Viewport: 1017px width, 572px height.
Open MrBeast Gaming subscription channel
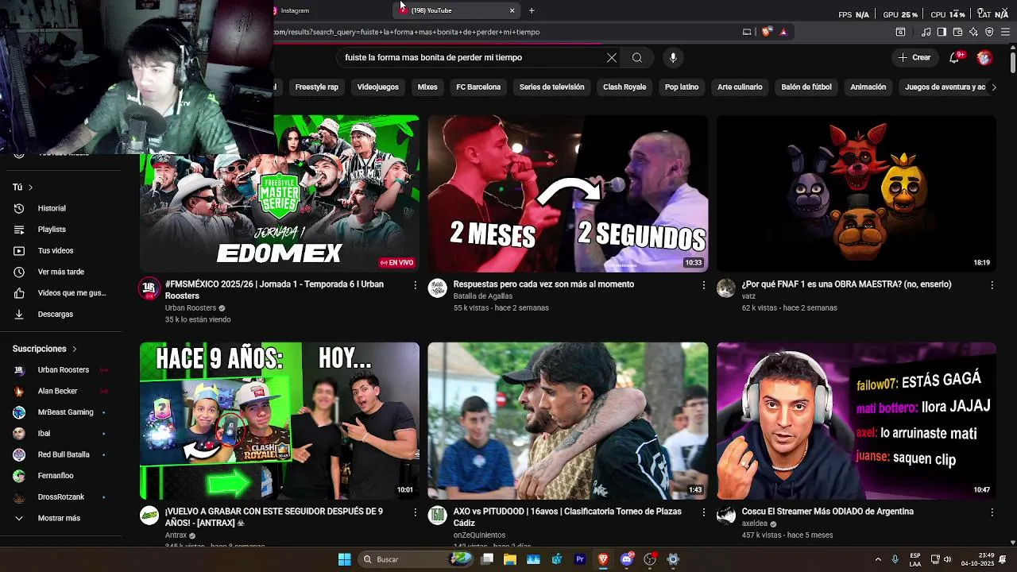point(60,412)
